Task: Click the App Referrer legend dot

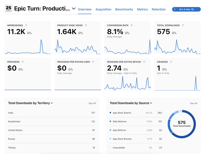Action: pos(110,130)
